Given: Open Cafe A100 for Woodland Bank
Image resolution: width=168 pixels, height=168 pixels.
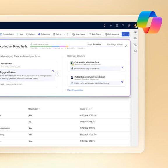Looking at the screenshot, I should 87,62.
